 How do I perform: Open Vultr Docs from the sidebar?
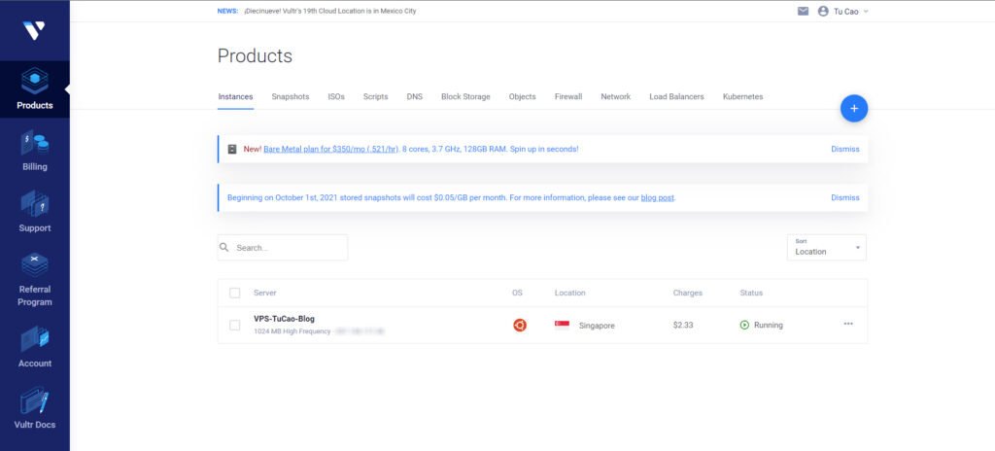(x=35, y=402)
